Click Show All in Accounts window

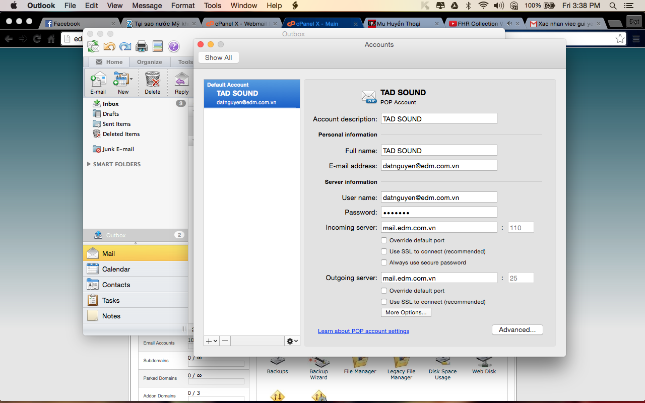pyautogui.click(x=219, y=57)
